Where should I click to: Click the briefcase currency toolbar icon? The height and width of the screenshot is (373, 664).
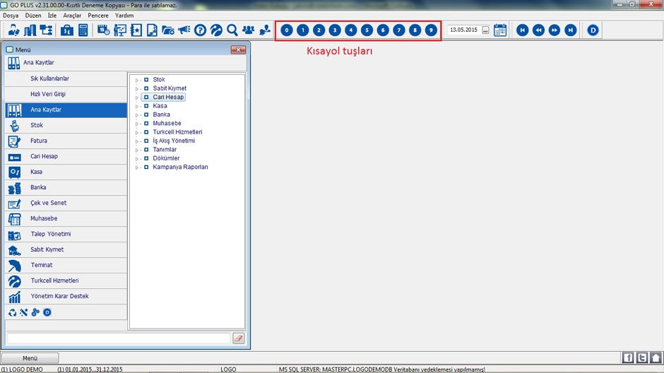[67, 30]
